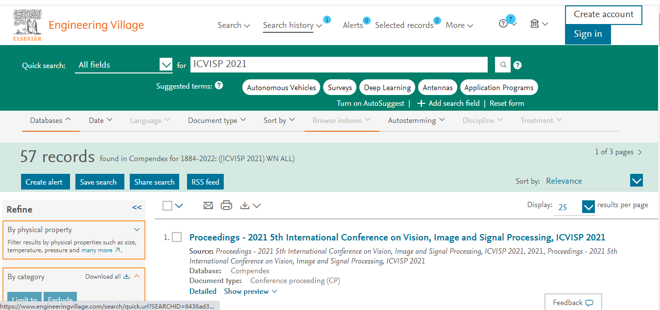Open the help menu question mark in header
Screen dimensions: 660x310
point(503,24)
